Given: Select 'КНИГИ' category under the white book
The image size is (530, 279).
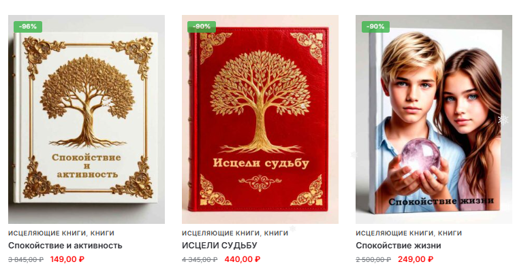Looking at the screenshot, I should click(x=102, y=233).
